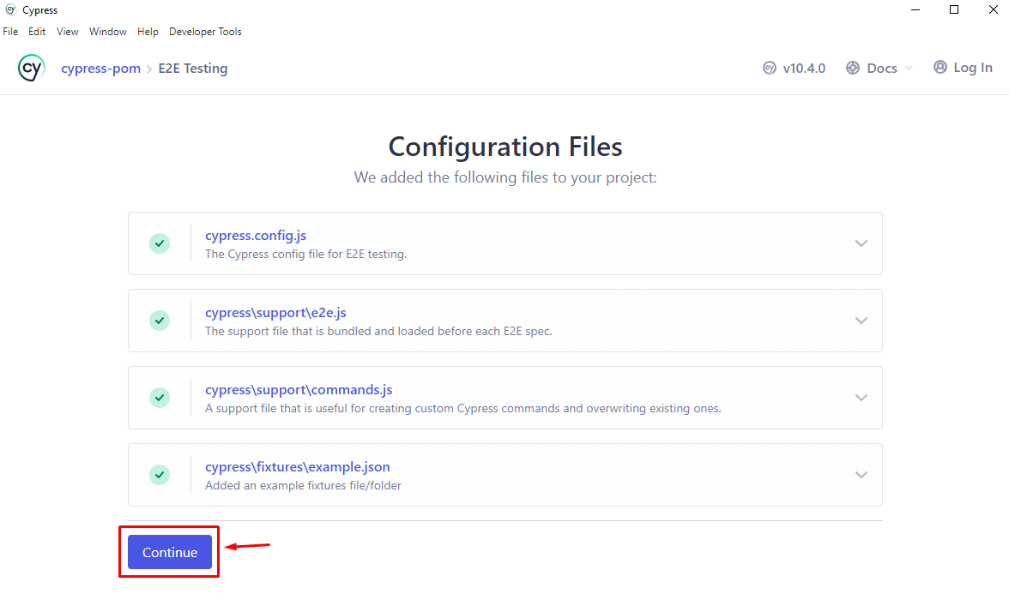Click the e2e.js 'bundled and loaded' description
This screenshot has height=594, width=1009.
378,331
